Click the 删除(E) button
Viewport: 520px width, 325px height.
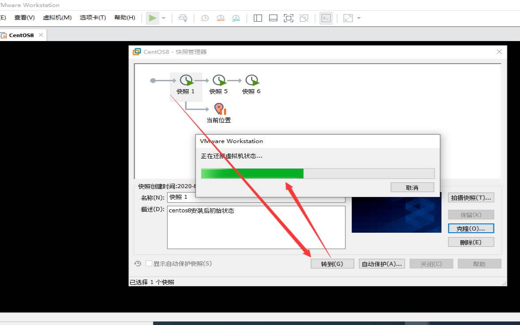471,242
